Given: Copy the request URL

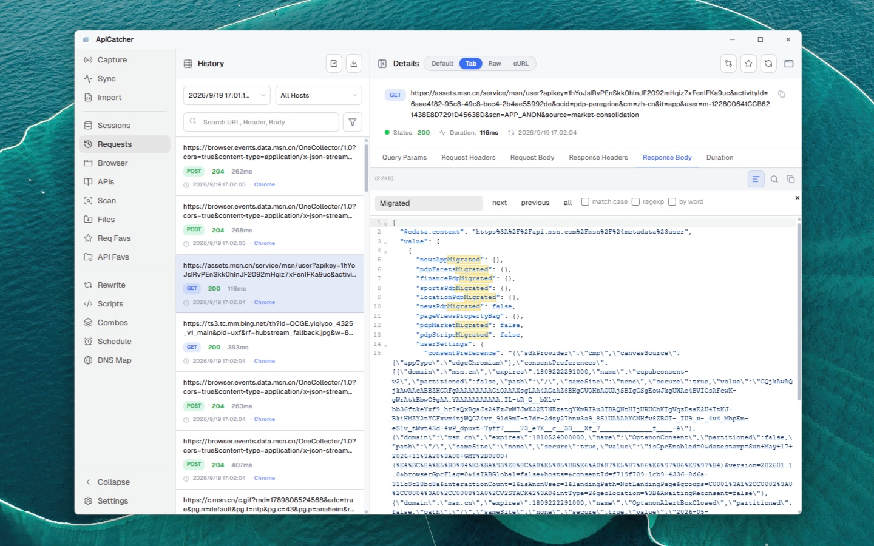Looking at the screenshot, I should pyautogui.click(x=782, y=94).
